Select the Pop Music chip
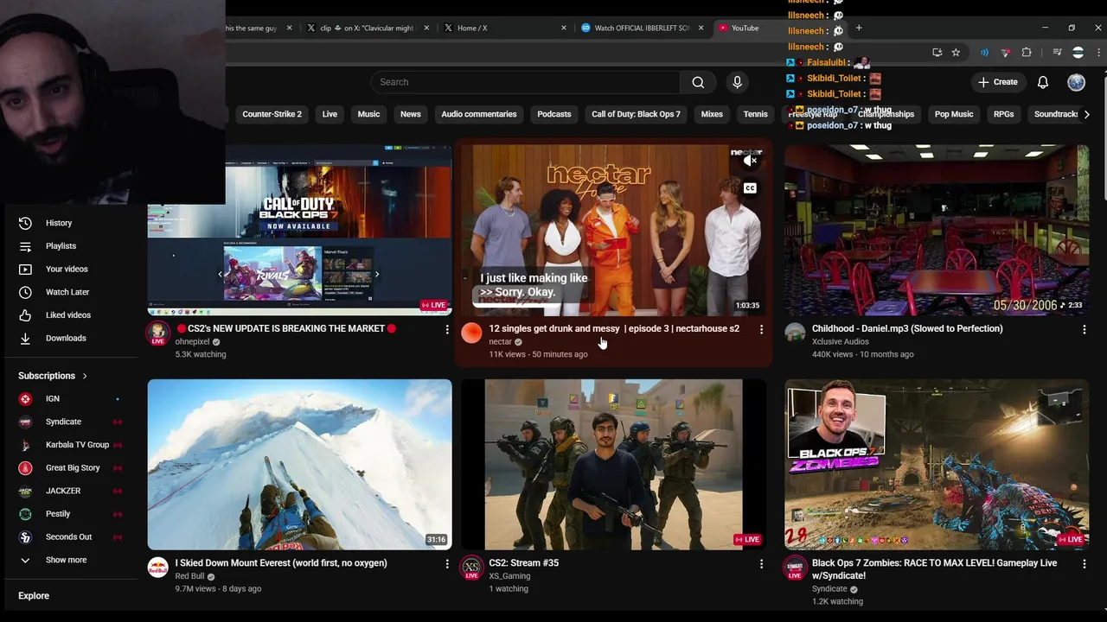This screenshot has width=1107, height=622. 954,114
